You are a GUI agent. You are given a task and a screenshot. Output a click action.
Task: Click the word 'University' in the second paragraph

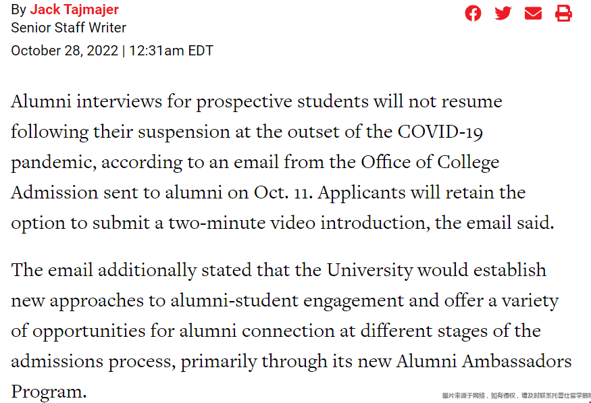[369, 271]
